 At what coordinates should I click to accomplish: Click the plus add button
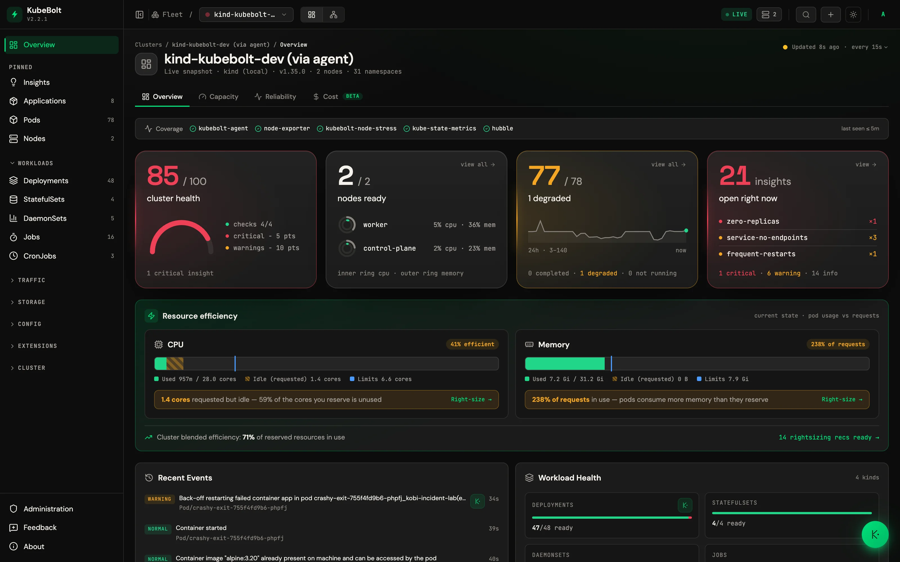click(831, 15)
